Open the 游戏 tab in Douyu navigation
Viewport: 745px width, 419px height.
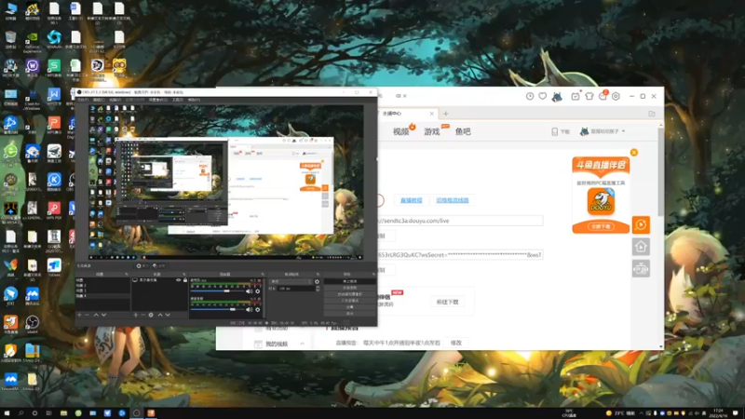432,131
